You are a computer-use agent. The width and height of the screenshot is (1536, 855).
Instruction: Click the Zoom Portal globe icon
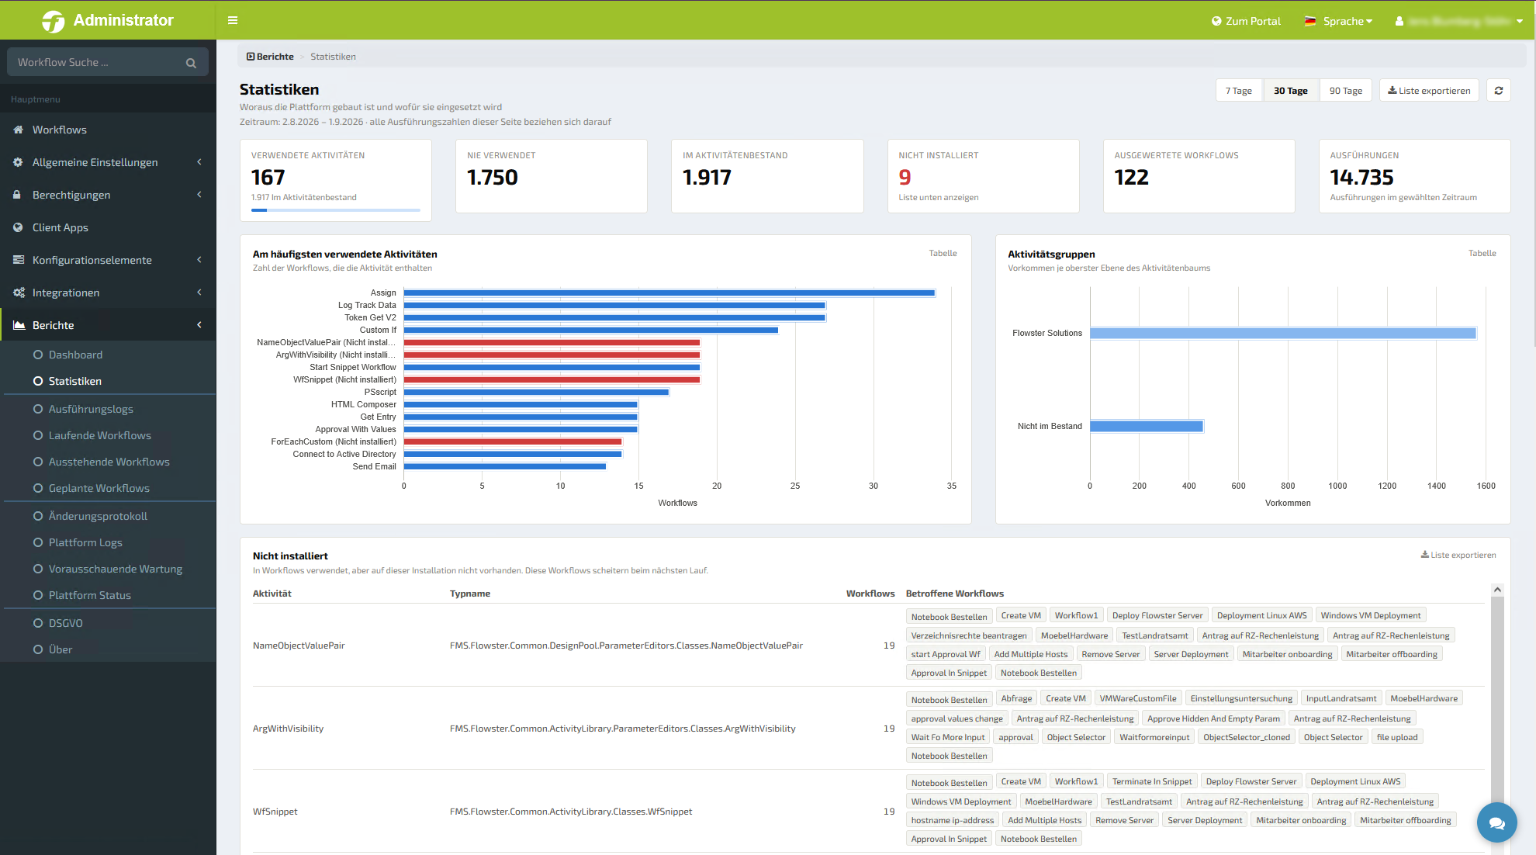[1216, 22]
